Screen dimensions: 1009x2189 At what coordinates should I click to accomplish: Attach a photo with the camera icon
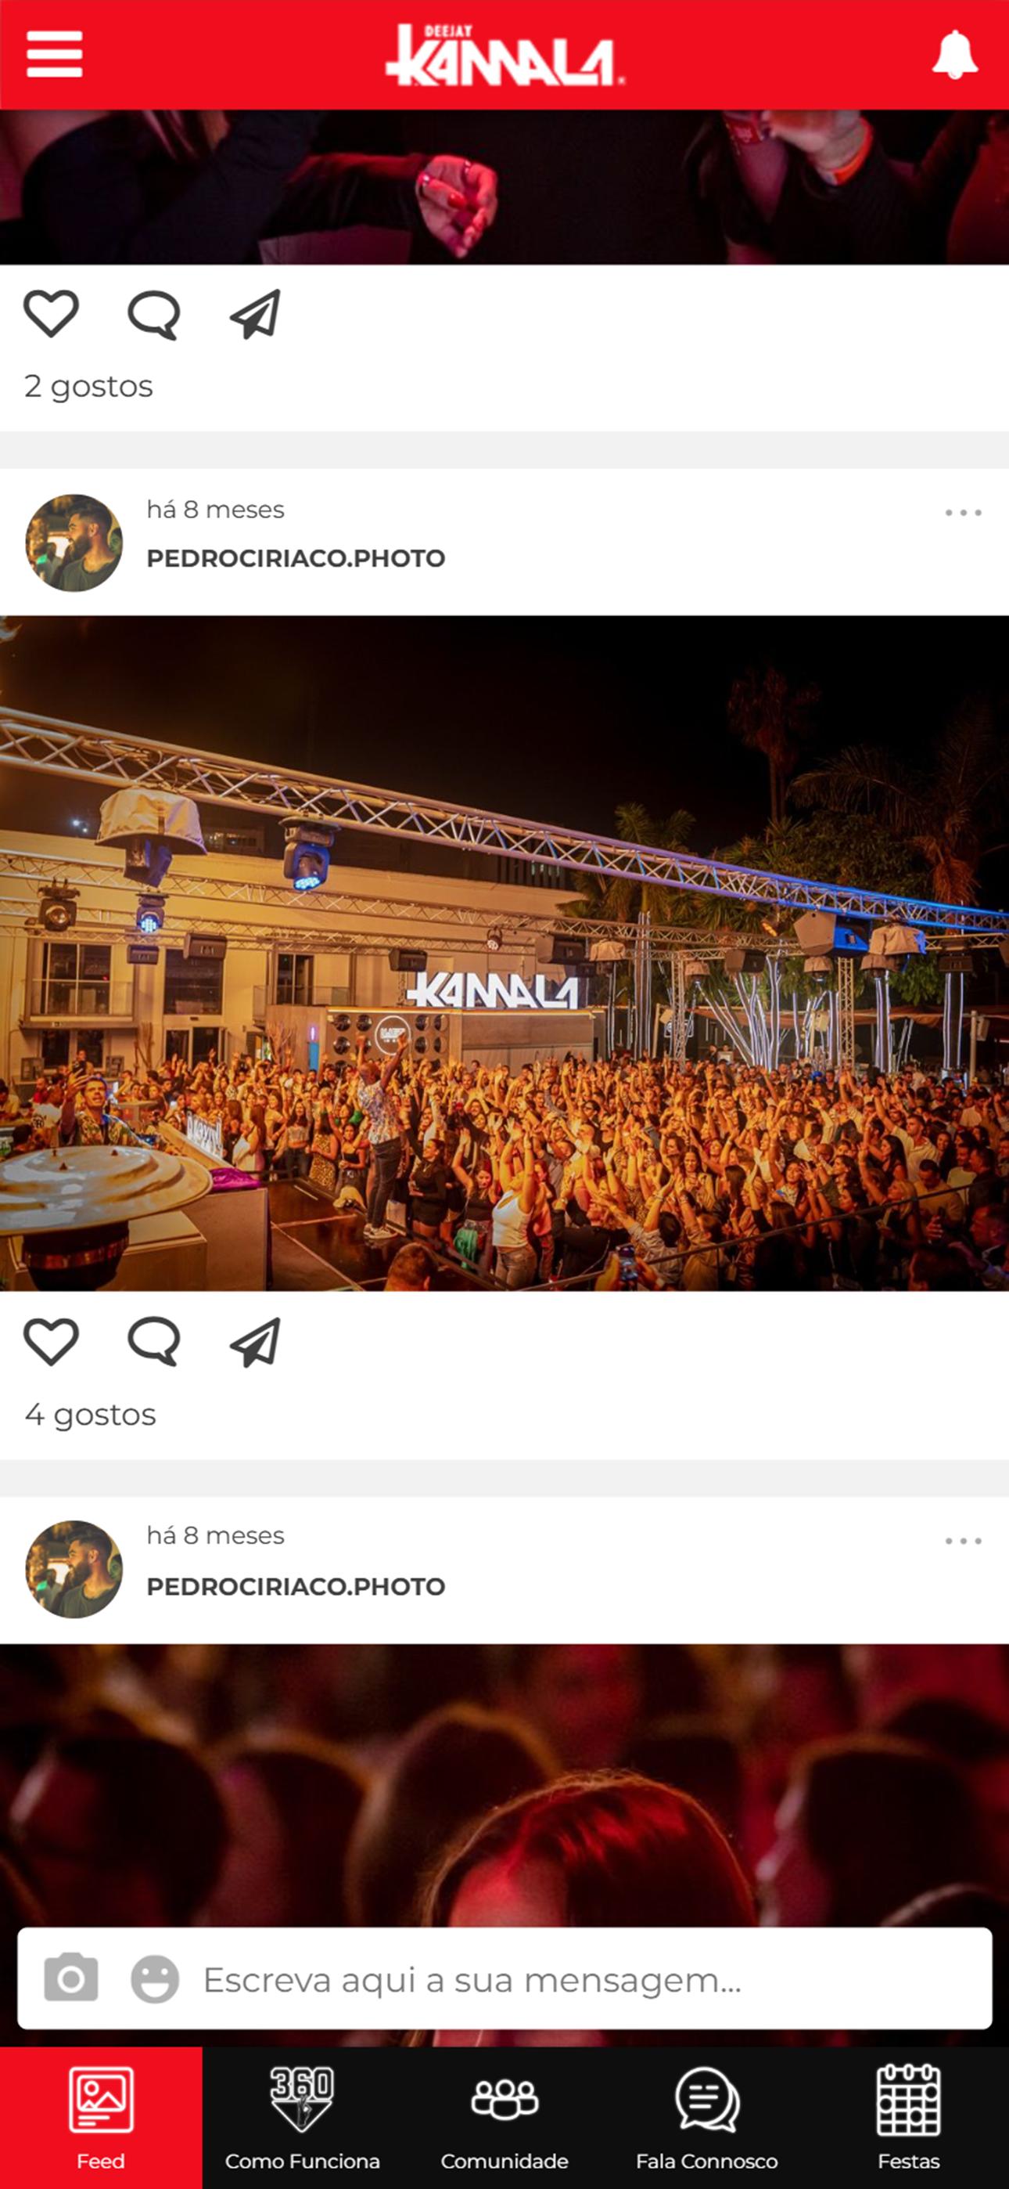pos(71,1979)
